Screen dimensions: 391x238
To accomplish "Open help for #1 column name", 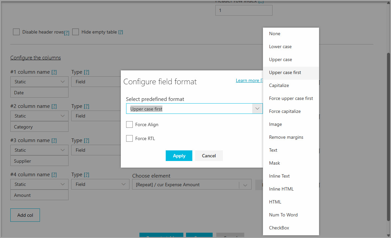I will 54,72.
